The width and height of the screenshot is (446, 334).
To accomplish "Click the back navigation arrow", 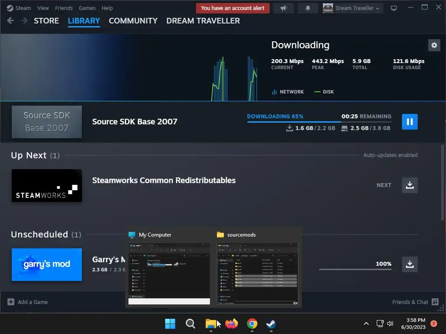I will (x=10, y=20).
